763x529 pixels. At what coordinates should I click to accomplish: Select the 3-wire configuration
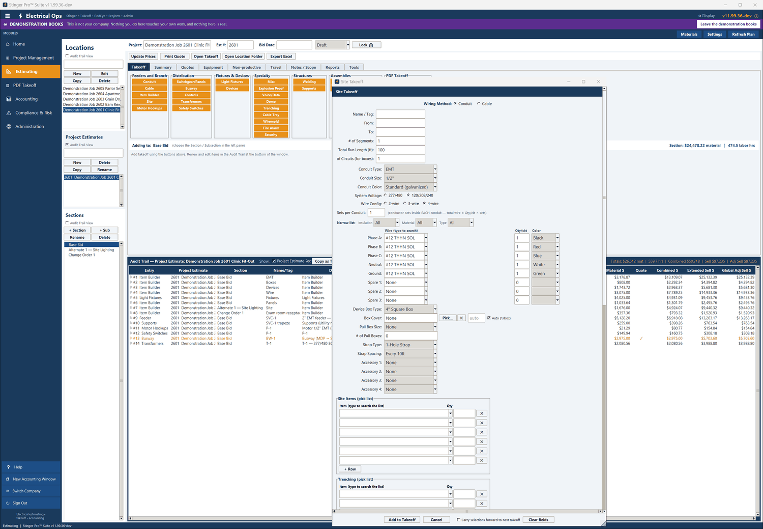(x=404, y=204)
